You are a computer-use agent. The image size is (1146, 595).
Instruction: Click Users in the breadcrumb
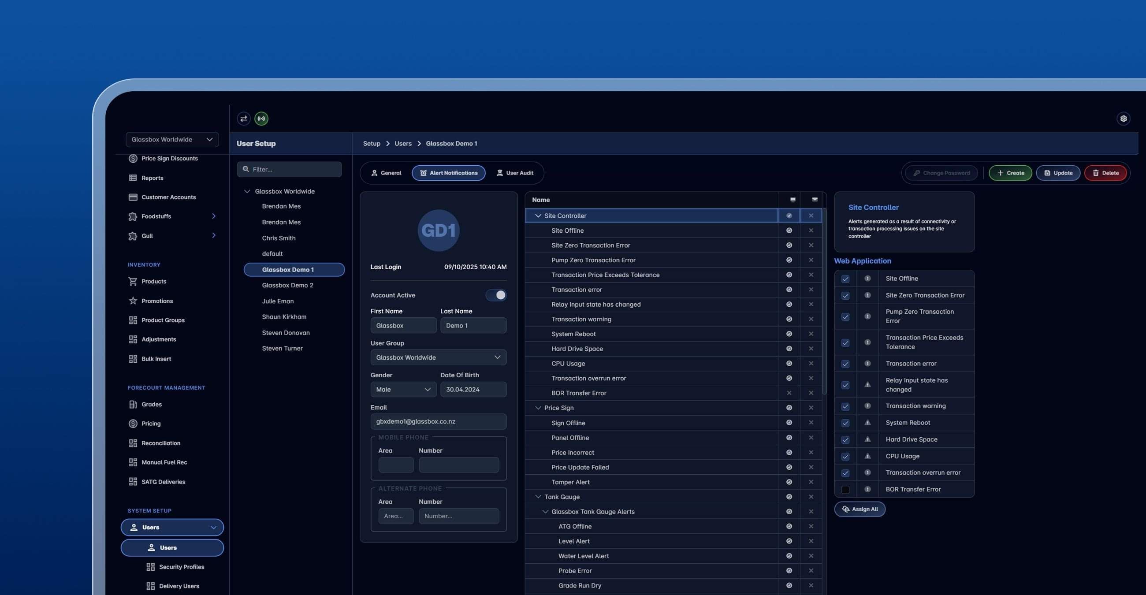point(403,144)
